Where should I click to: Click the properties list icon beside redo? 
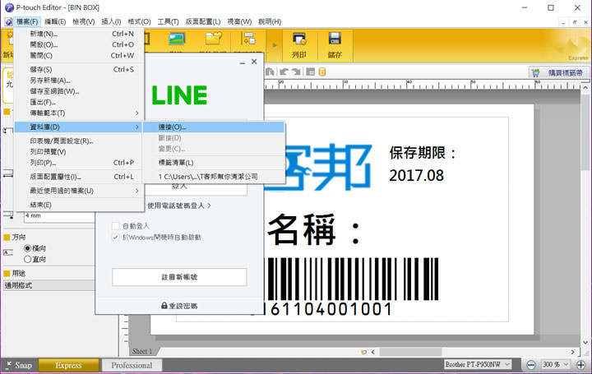(x=310, y=72)
